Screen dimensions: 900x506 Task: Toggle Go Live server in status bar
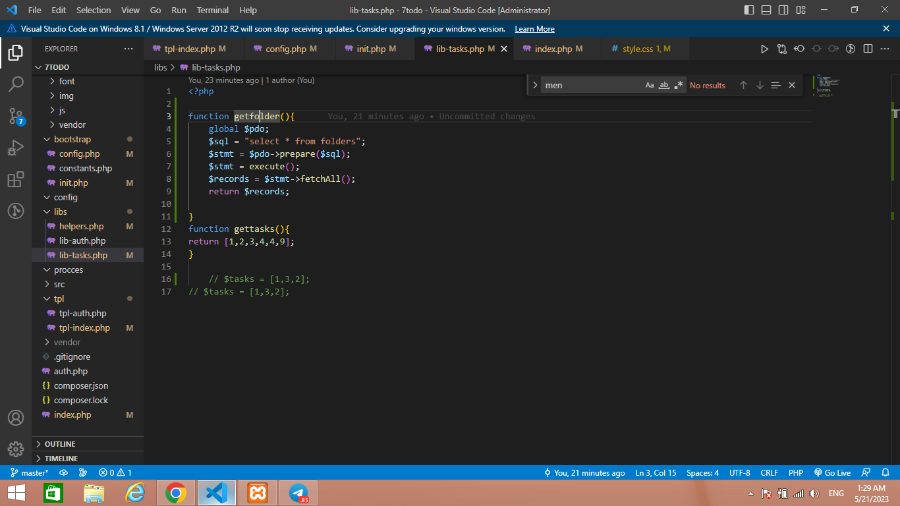[832, 473]
